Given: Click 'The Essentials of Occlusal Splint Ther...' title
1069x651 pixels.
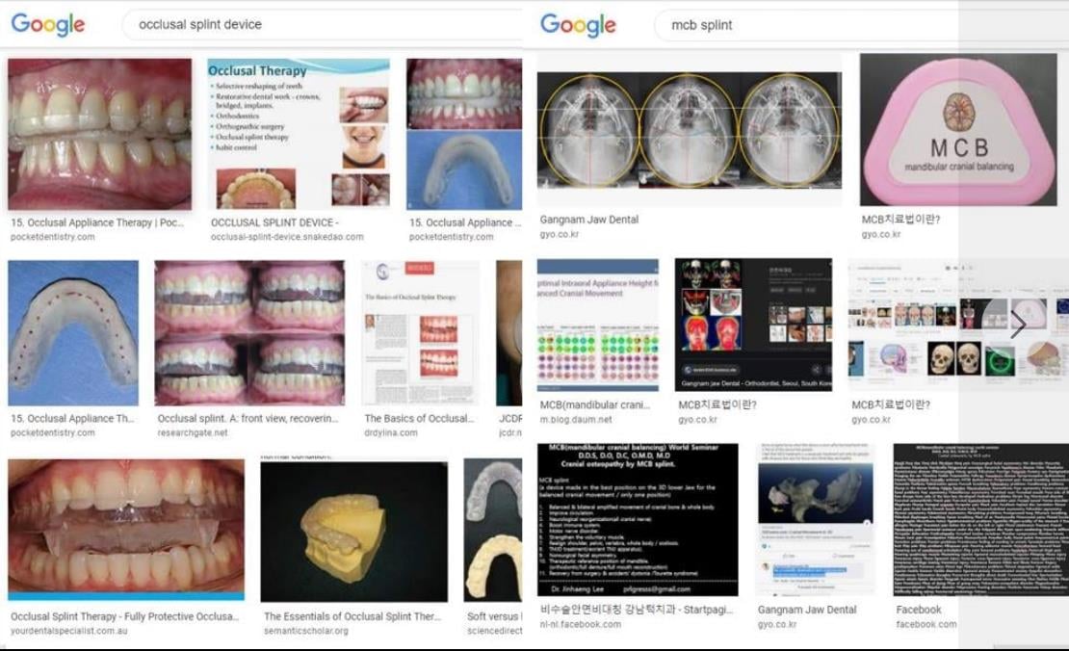Looking at the screenshot, I should coord(352,616).
